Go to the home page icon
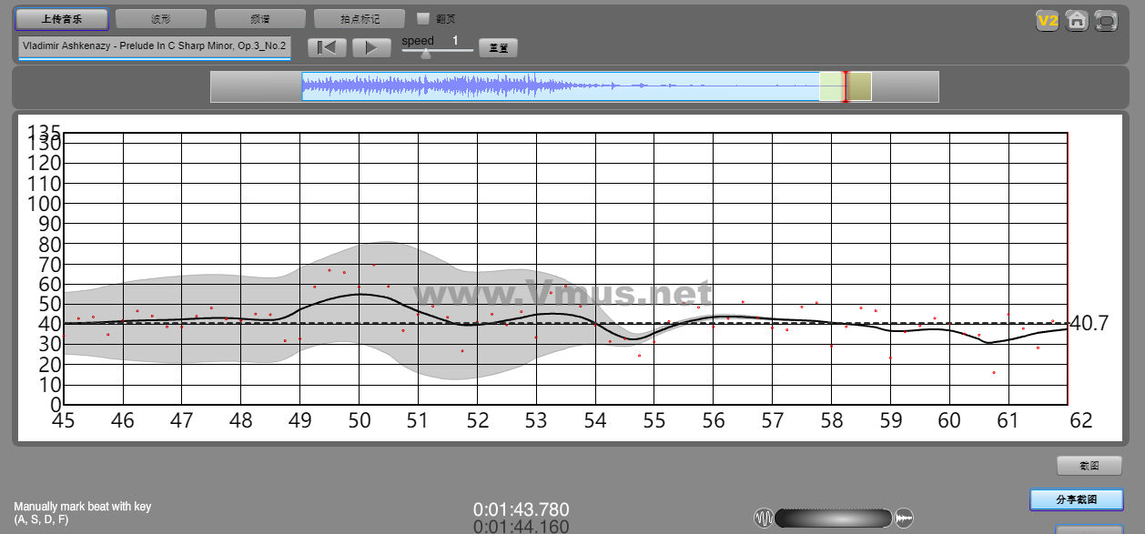1145x534 pixels. [x=1077, y=20]
